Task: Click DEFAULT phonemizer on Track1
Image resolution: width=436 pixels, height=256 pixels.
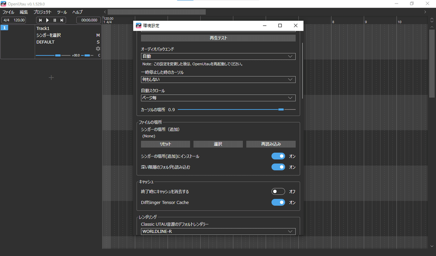Action: point(45,42)
